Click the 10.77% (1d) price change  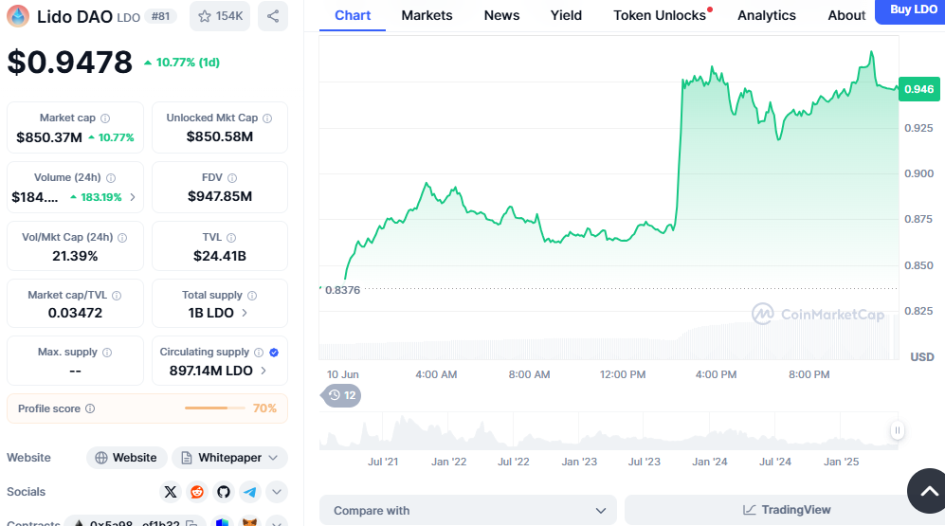coord(182,62)
